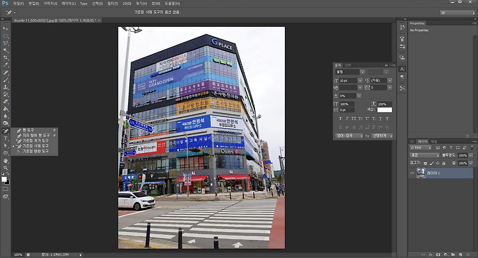Screen dimensions: 478x258
Task: Toggle faux bold style in Character panel
Action: (x=340, y=118)
